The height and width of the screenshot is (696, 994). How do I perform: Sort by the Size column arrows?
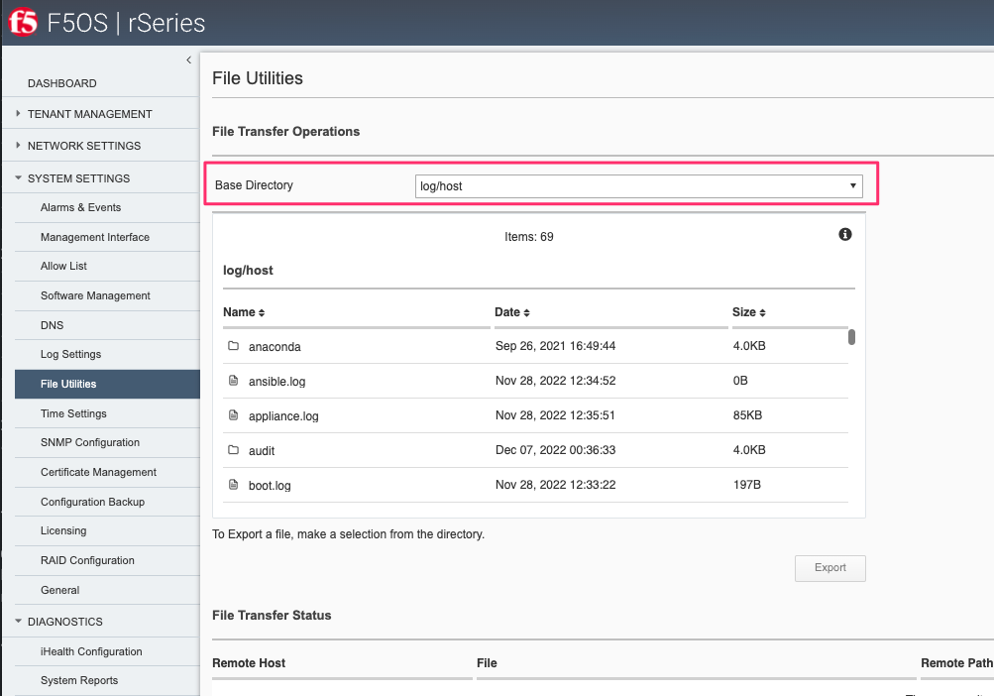[x=762, y=312]
